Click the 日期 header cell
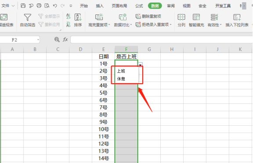Viewport: 253px width, 163px height. coord(103,57)
